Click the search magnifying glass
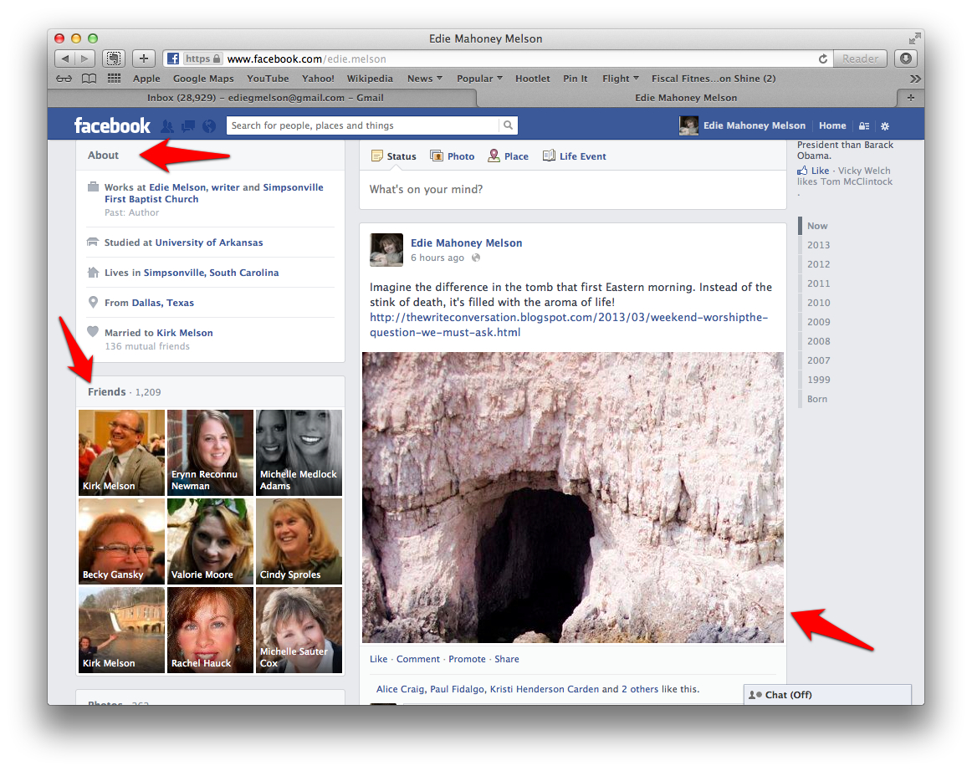This screenshot has height=771, width=972. pyautogui.click(x=508, y=125)
